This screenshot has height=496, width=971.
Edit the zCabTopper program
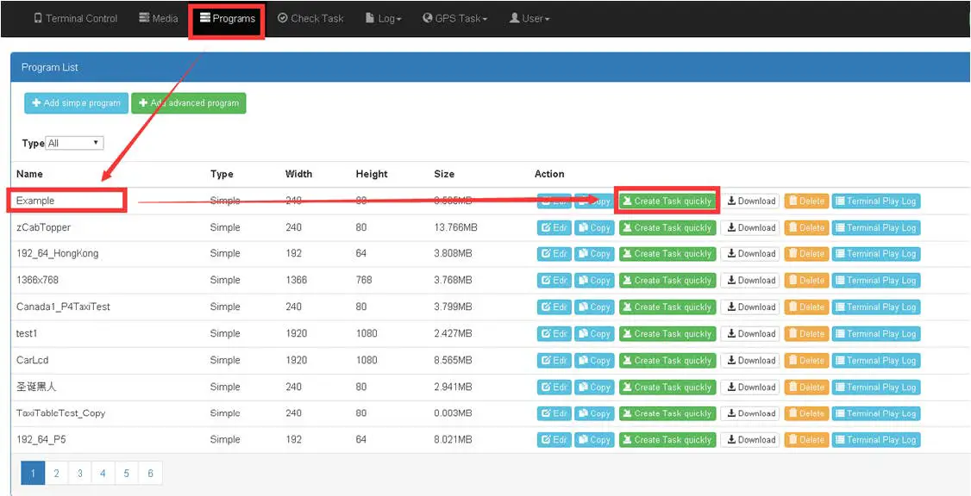pyautogui.click(x=554, y=228)
